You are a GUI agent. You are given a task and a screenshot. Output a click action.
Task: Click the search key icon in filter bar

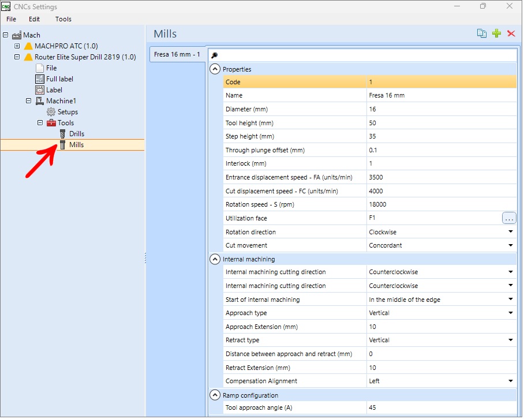click(x=215, y=55)
